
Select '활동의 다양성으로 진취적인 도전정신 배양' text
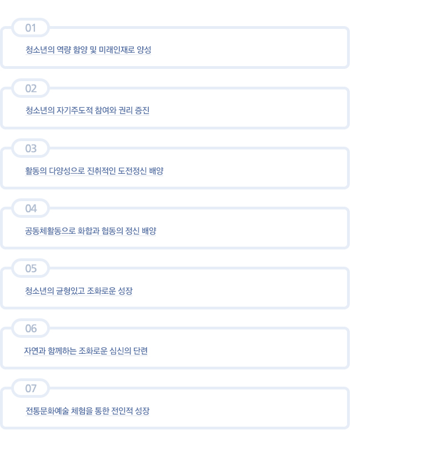94,171
